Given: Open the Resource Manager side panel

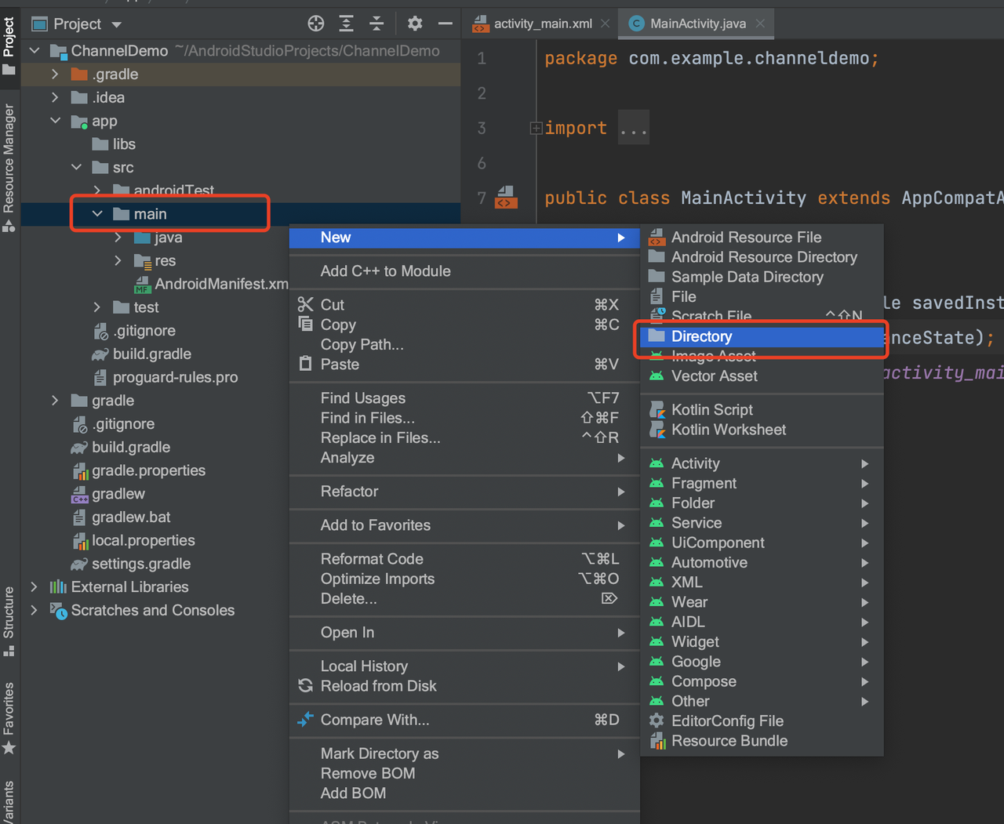Looking at the screenshot, I should click(x=9, y=161).
